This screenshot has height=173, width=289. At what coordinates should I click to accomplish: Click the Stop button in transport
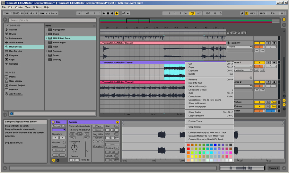coord(108,13)
